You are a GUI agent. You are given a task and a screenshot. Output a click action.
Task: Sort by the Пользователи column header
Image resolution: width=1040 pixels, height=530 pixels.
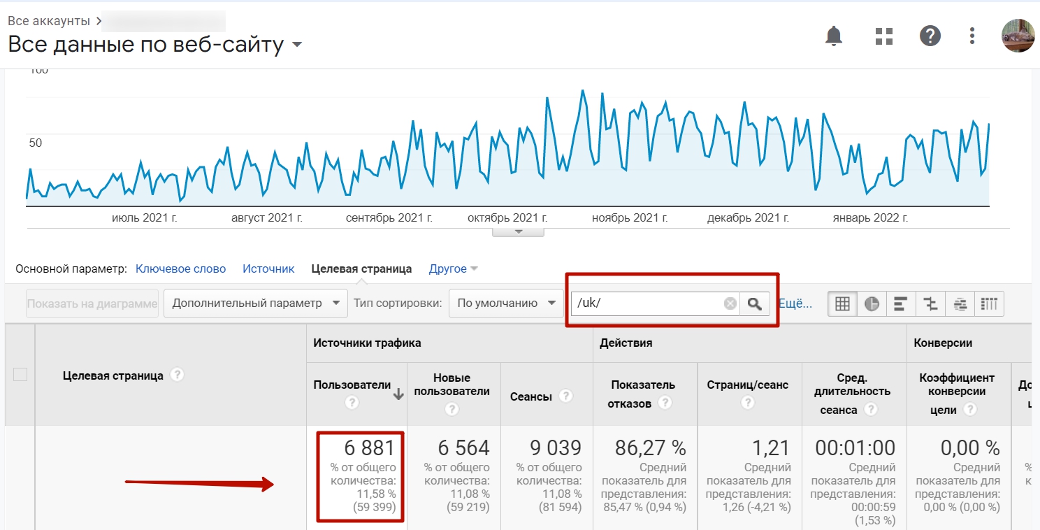352,385
